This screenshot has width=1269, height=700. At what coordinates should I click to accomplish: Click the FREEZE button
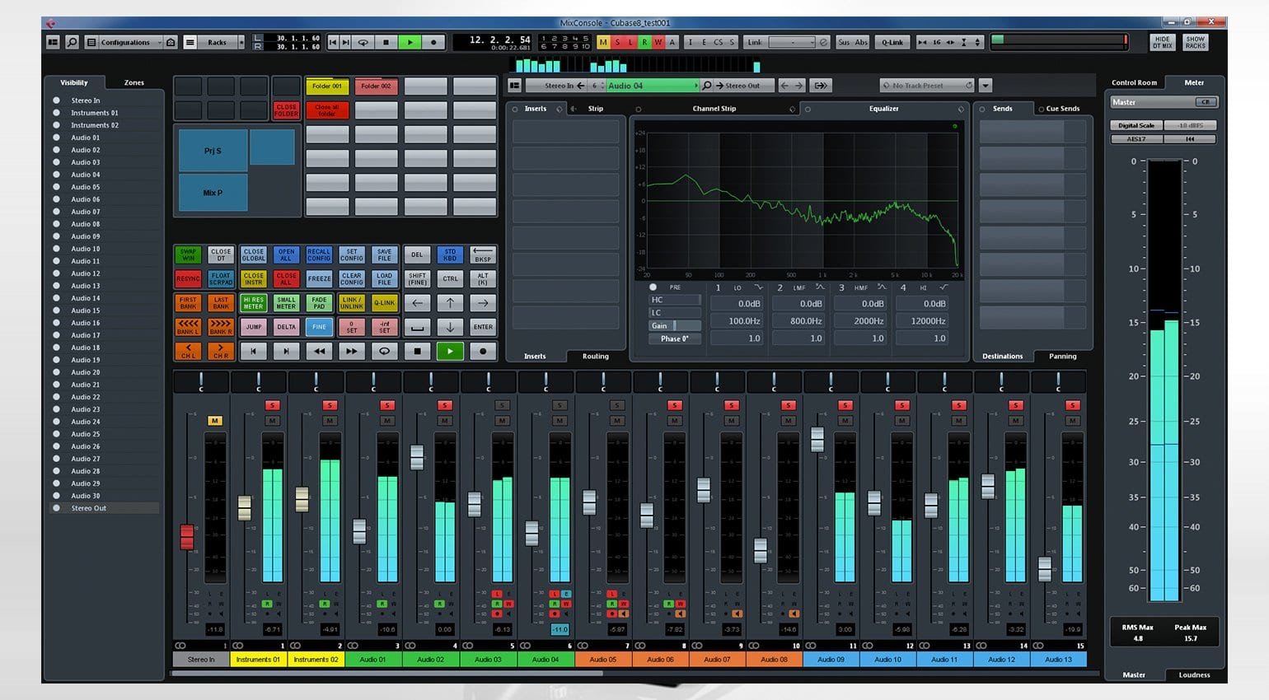[x=319, y=278]
